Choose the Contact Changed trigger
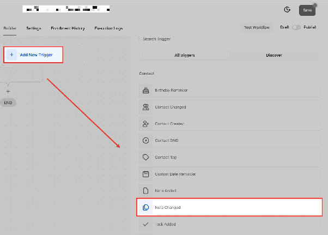The height and width of the screenshot is (235, 328). click(x=229, y=107)
